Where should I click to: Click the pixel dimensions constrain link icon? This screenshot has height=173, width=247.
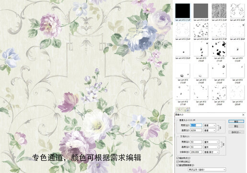[221, 128]
